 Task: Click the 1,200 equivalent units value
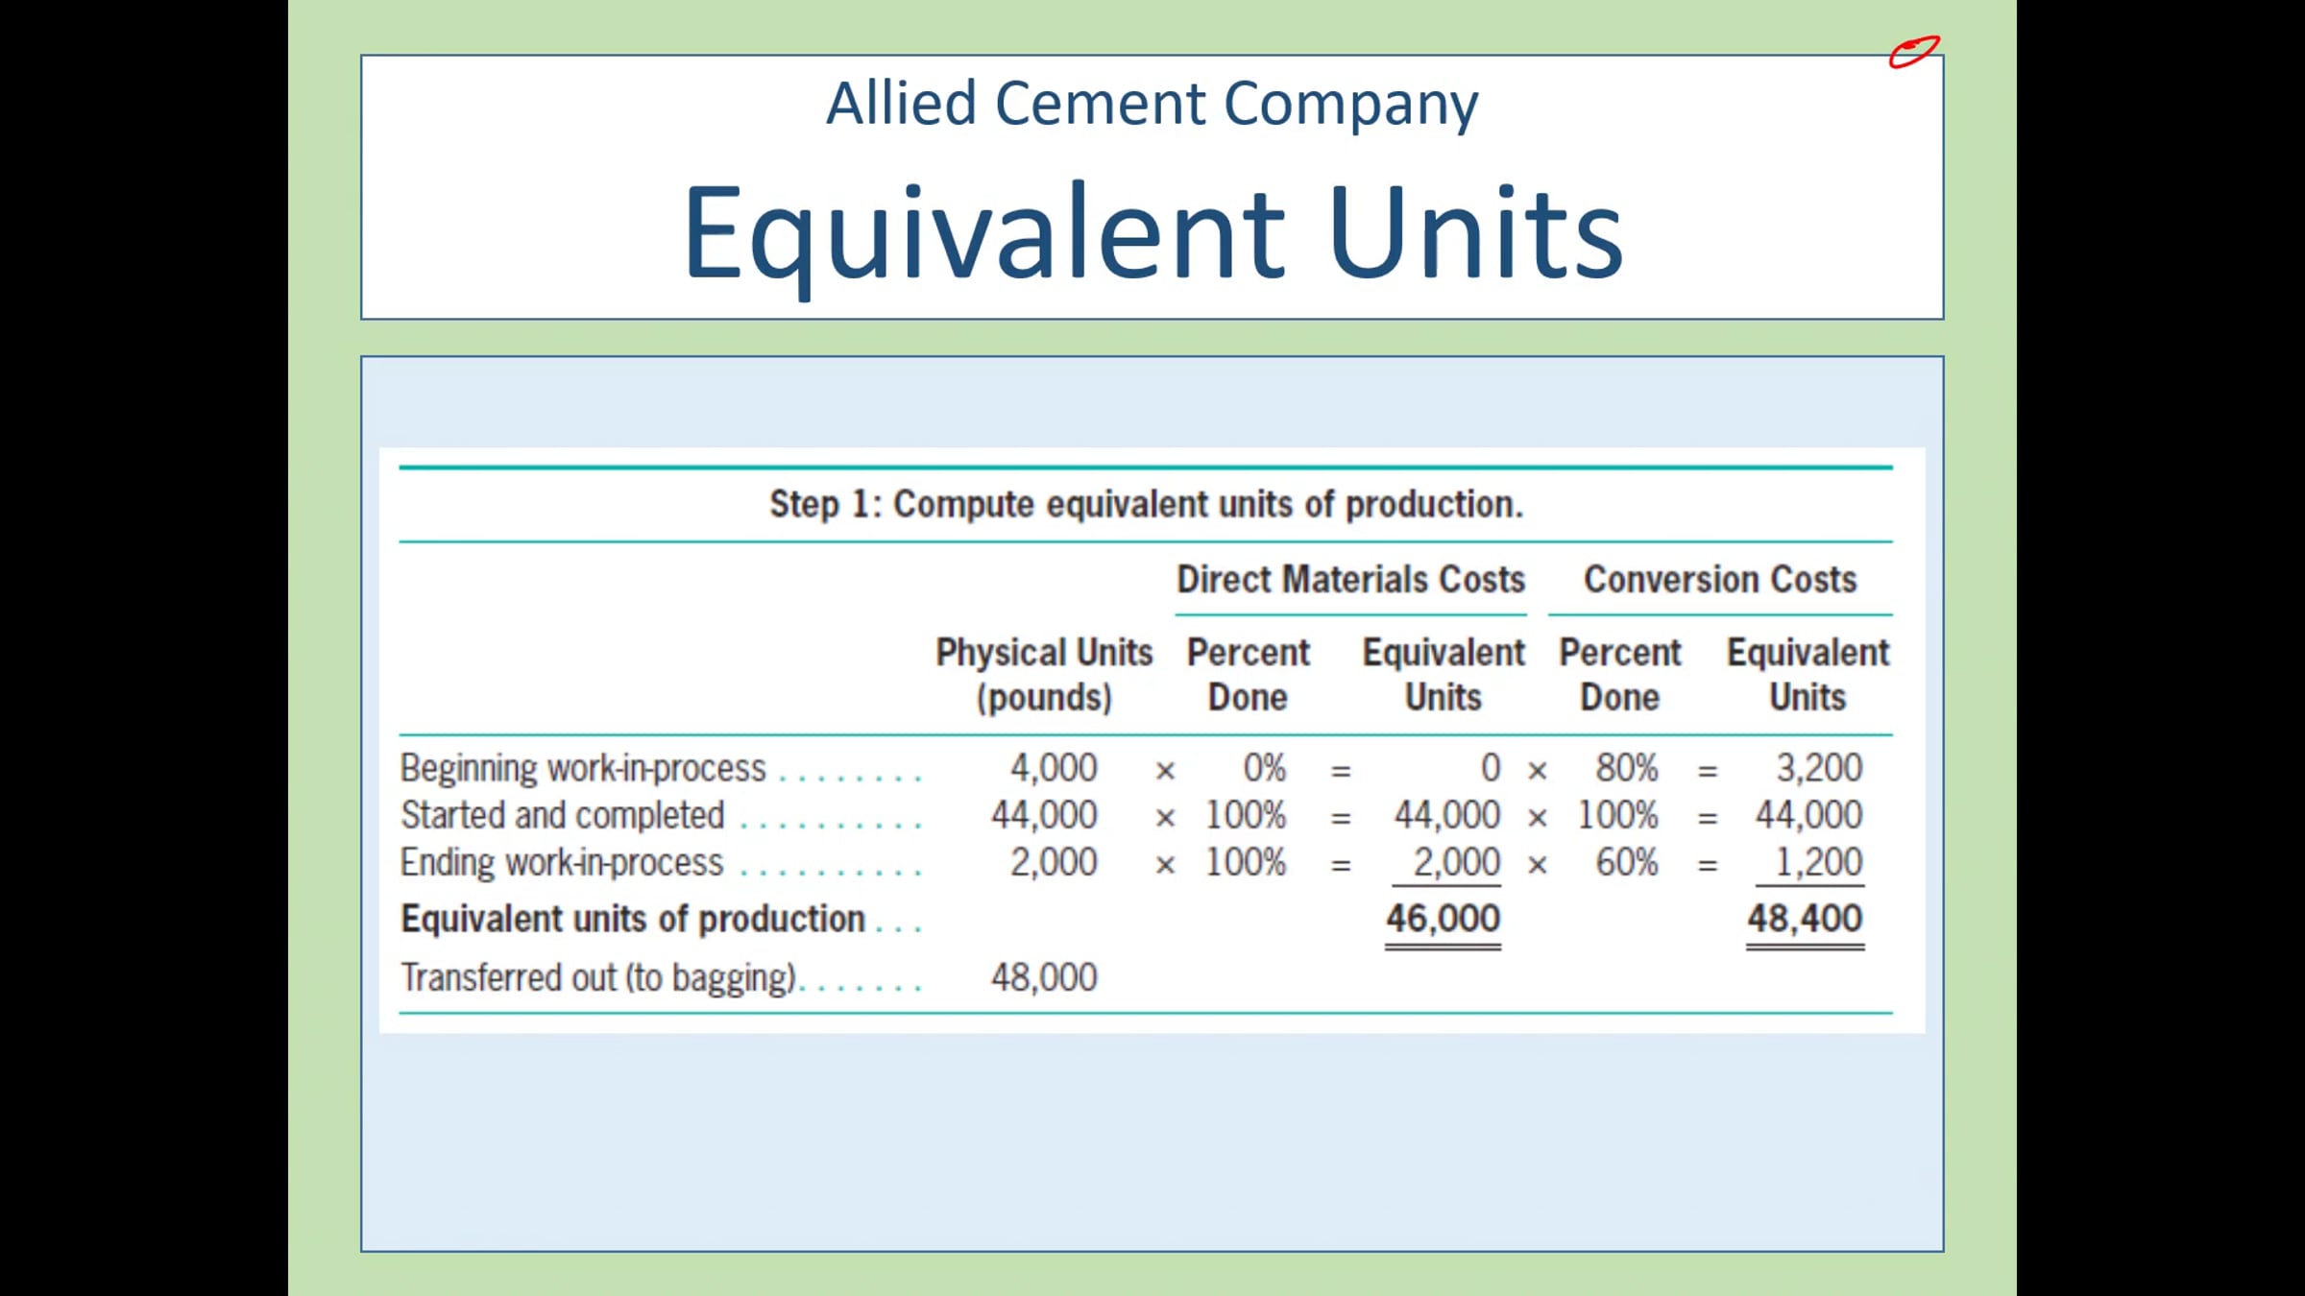coord(1818,862)
